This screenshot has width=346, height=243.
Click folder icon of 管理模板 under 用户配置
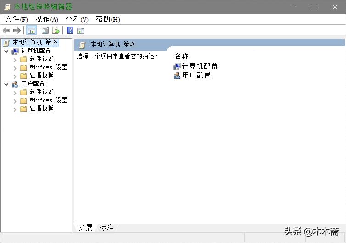23,109
